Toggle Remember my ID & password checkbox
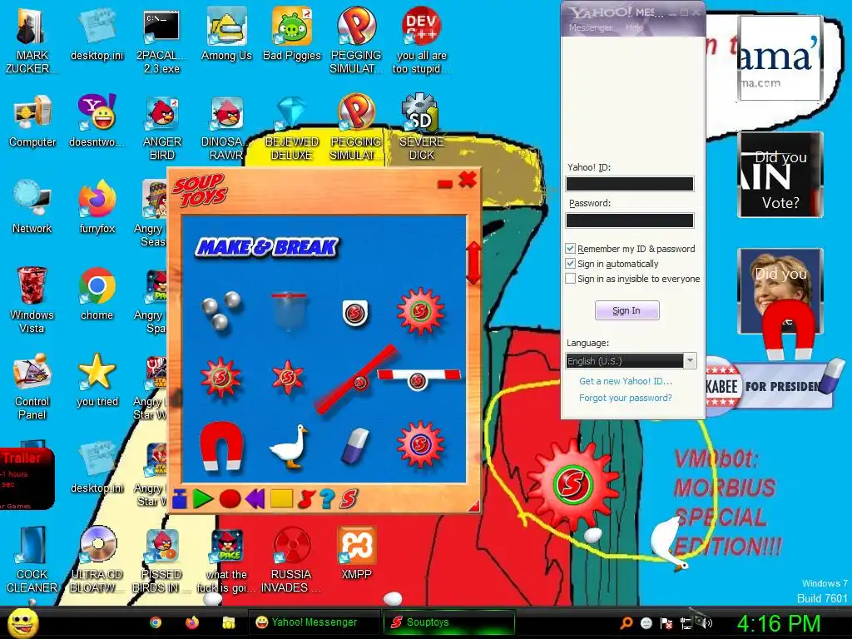This screenshot has width=852, height=639. [570, 248]
